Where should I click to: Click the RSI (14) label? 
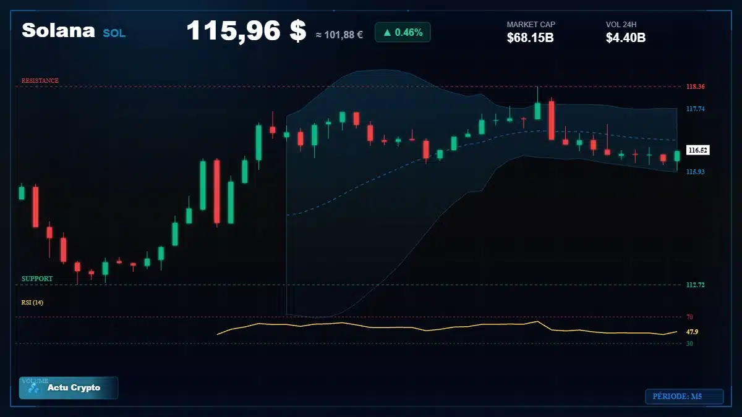pyautogui.click(x=32, y=303)
